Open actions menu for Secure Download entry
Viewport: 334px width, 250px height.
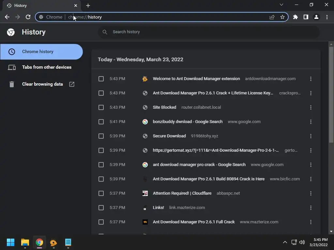pos(311,136)
